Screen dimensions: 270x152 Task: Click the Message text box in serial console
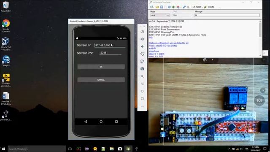[x=227, y=15]
